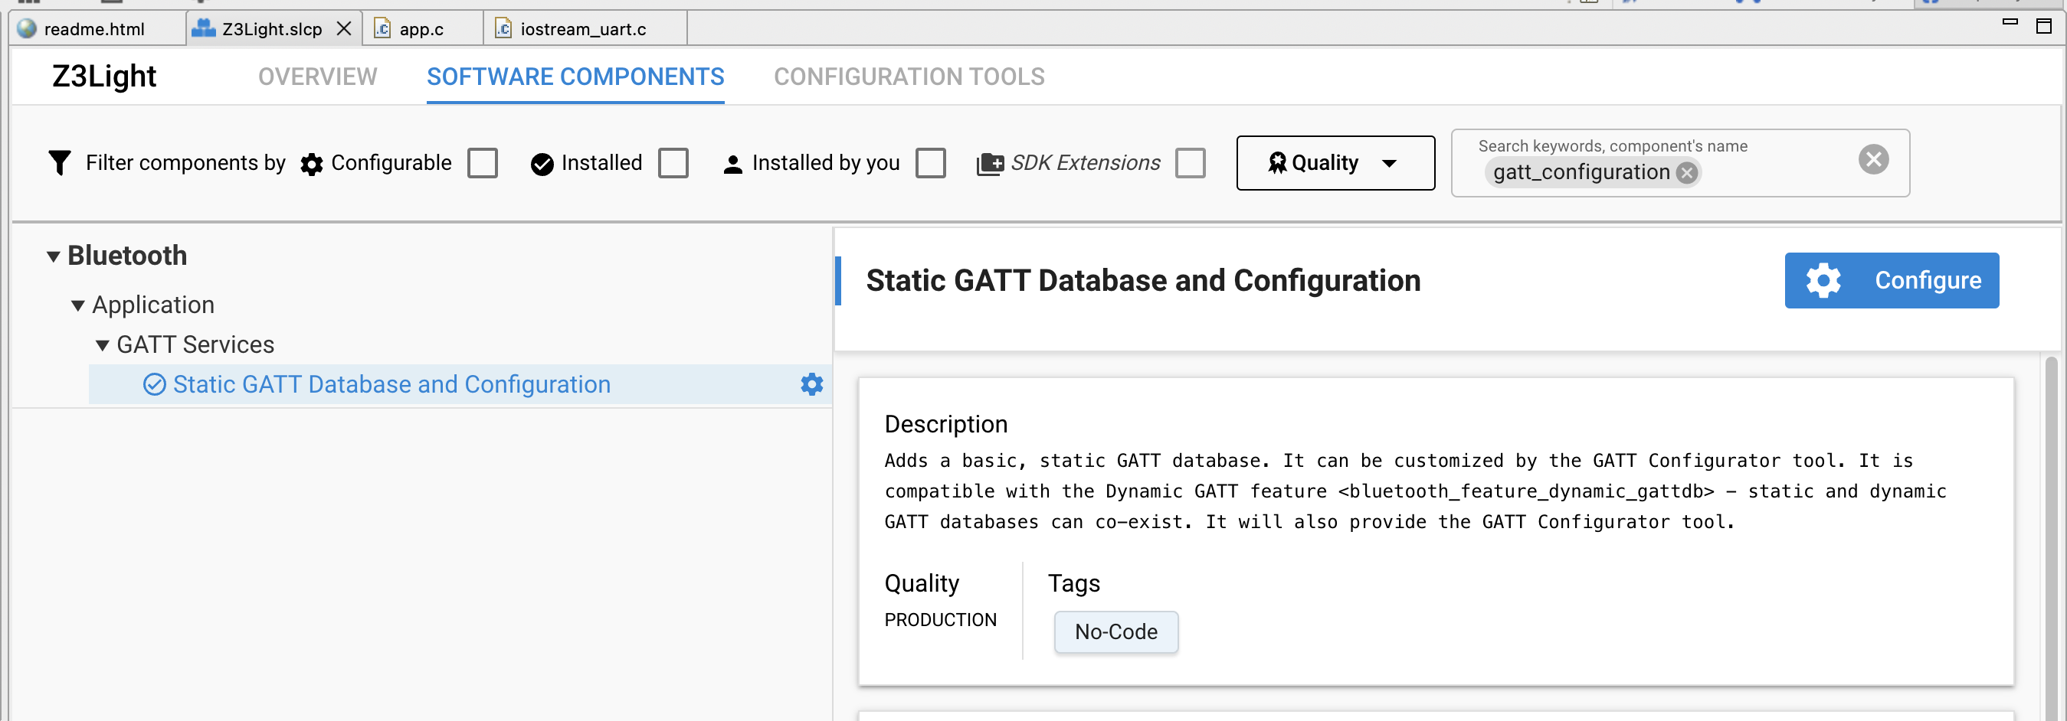Viewport: 2067px width, 721px height.
Task: Enable the Configurable filter checkbox
Action: (x=482, y=163)
